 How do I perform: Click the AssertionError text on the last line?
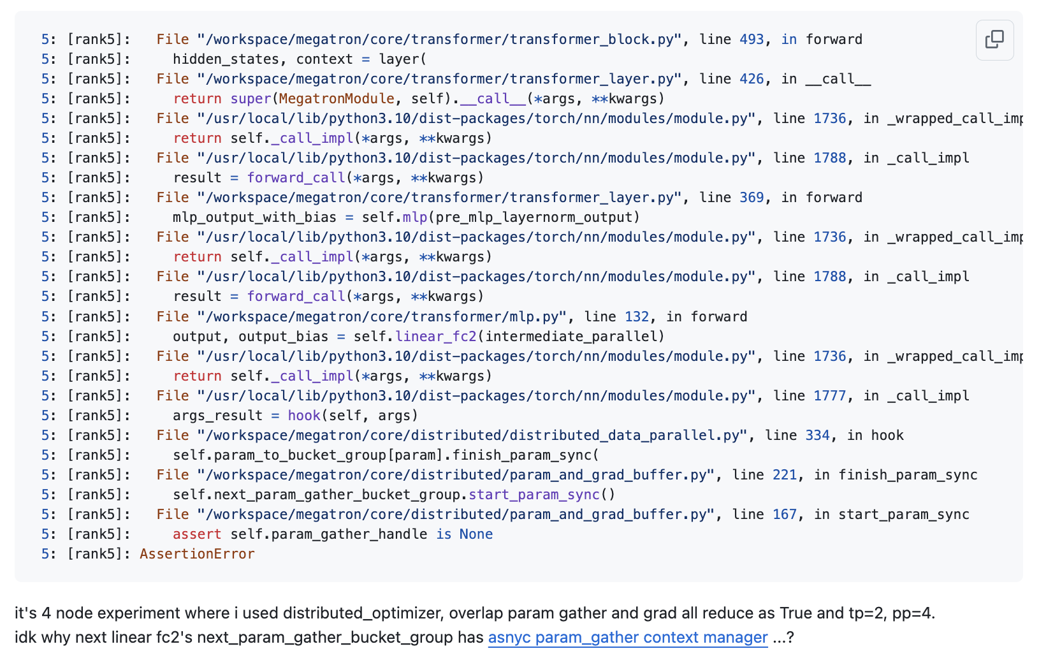tap(197, 554)
